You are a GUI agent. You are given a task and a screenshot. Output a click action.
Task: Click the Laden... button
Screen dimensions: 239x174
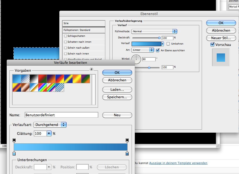[x=117, y=90]
